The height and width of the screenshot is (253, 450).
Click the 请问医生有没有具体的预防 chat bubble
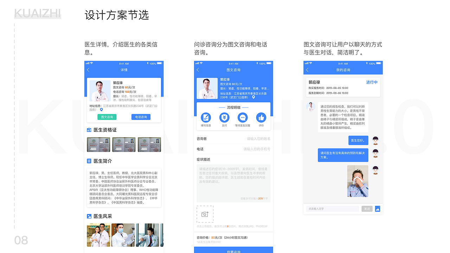click(x=343, y=155)
